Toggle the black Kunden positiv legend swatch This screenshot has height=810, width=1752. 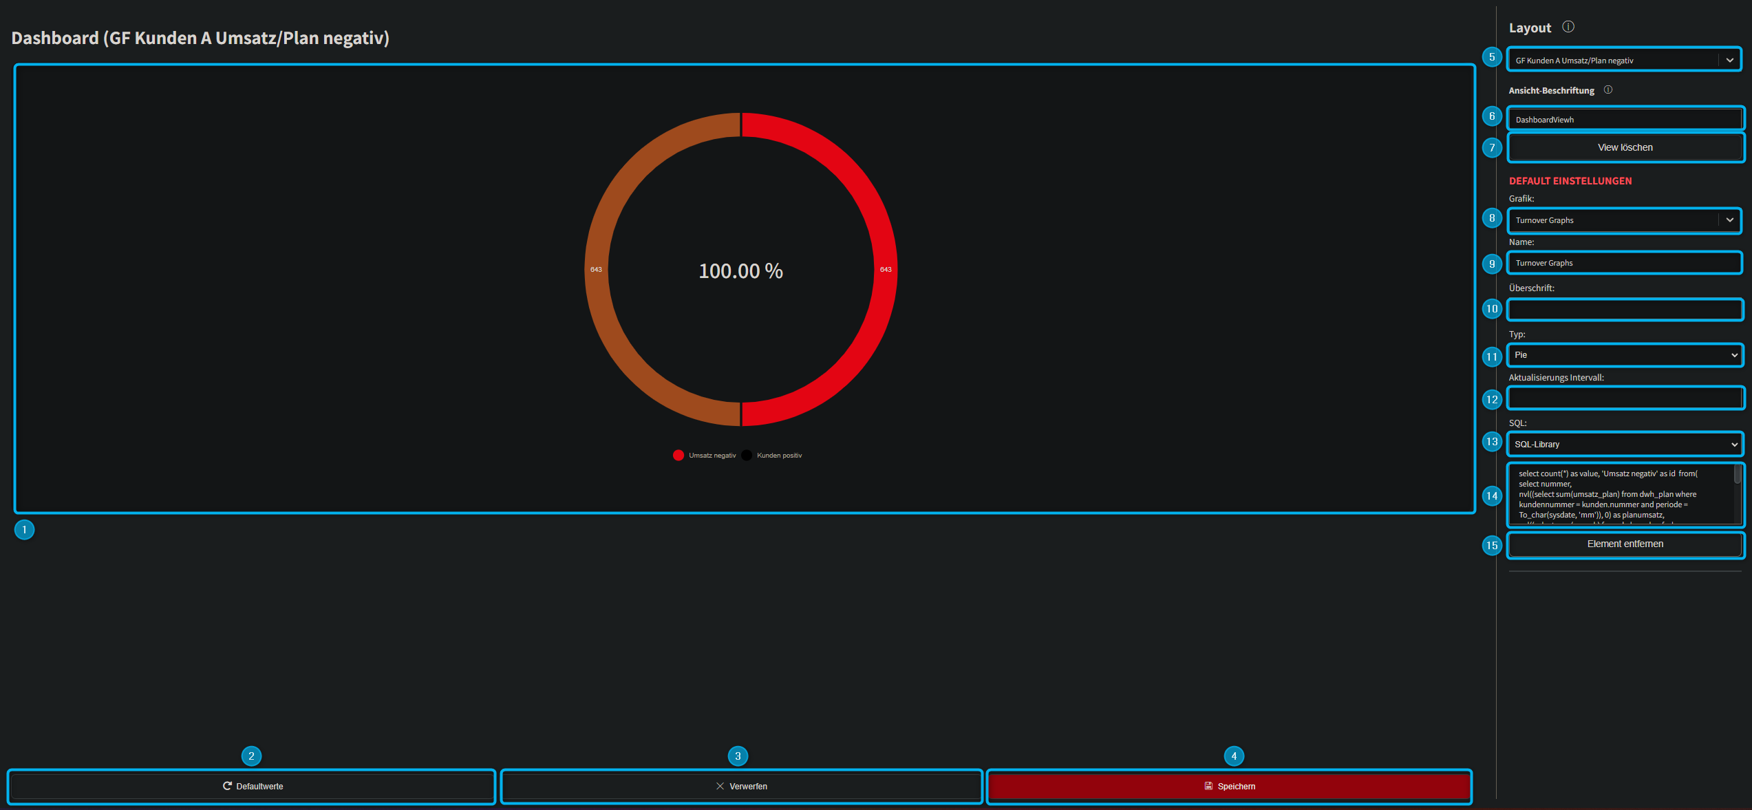[x=747, y=456]
